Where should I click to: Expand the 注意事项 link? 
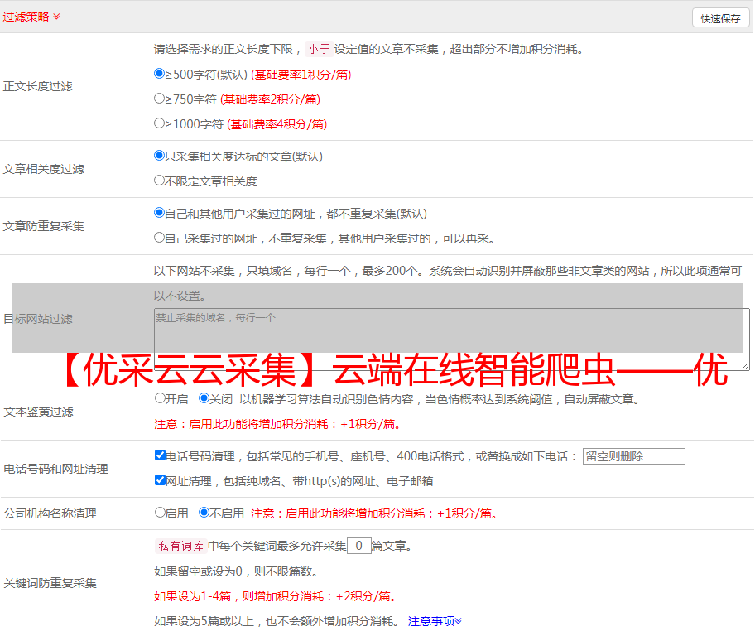(435, 621)
